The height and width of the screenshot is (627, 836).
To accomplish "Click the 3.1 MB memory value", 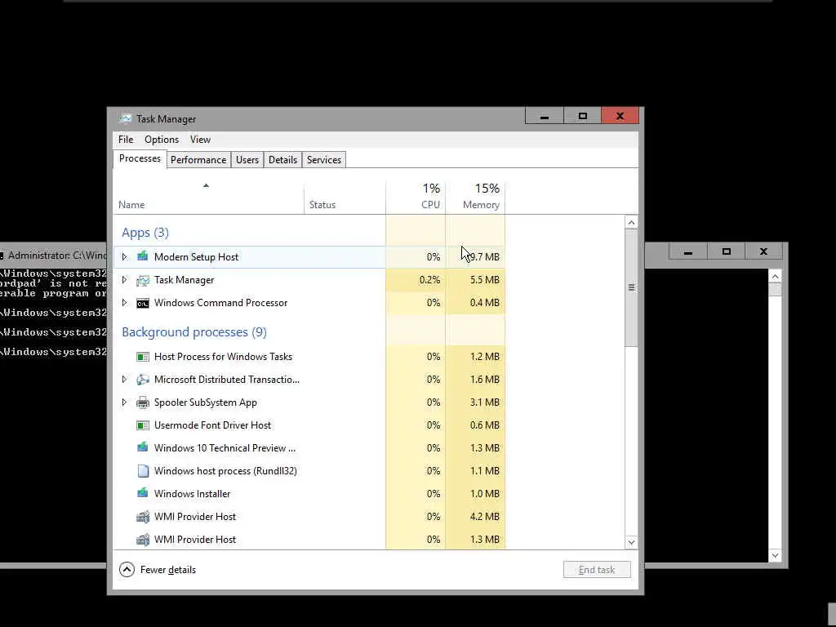I will pyautogui.click(x=485, y=402).
